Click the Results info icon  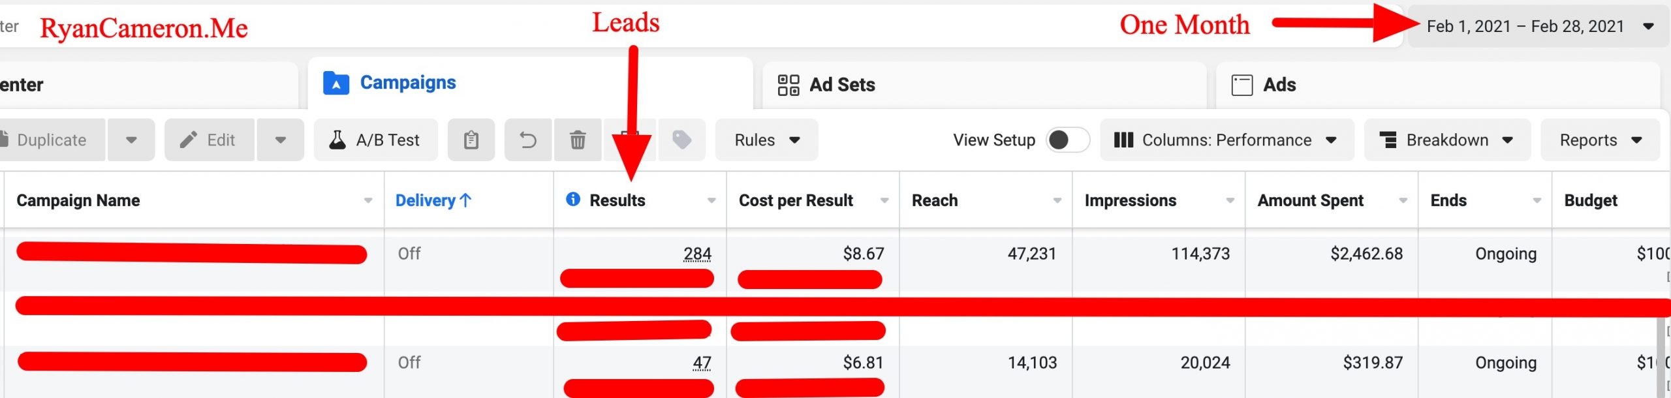click(573, 200)
